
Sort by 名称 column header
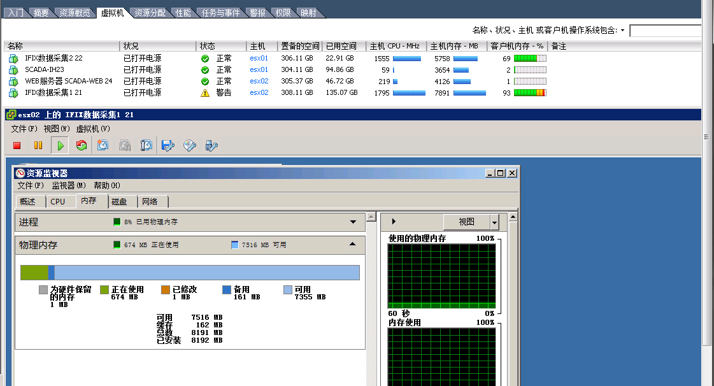pos(62,46)
